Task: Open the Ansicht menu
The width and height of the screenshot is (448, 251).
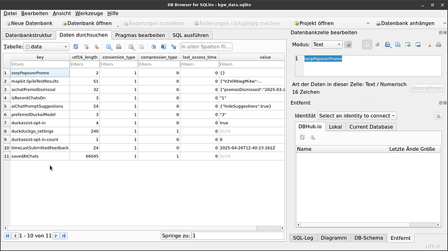Action: pyautogui.click(x=62, y=14)
